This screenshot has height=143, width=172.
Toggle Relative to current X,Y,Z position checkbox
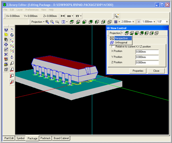[113, 47]
